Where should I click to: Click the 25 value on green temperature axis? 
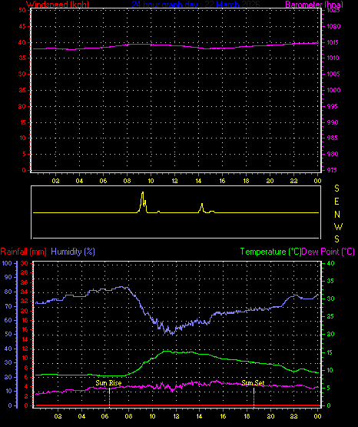[x=330, y=316]
